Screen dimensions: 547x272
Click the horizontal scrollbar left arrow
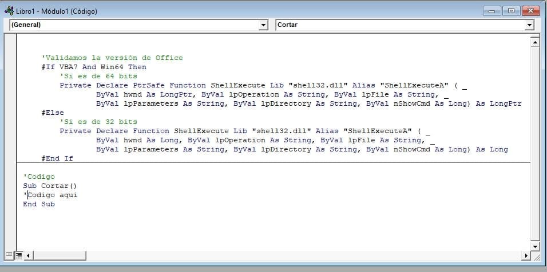pos(29,255)
